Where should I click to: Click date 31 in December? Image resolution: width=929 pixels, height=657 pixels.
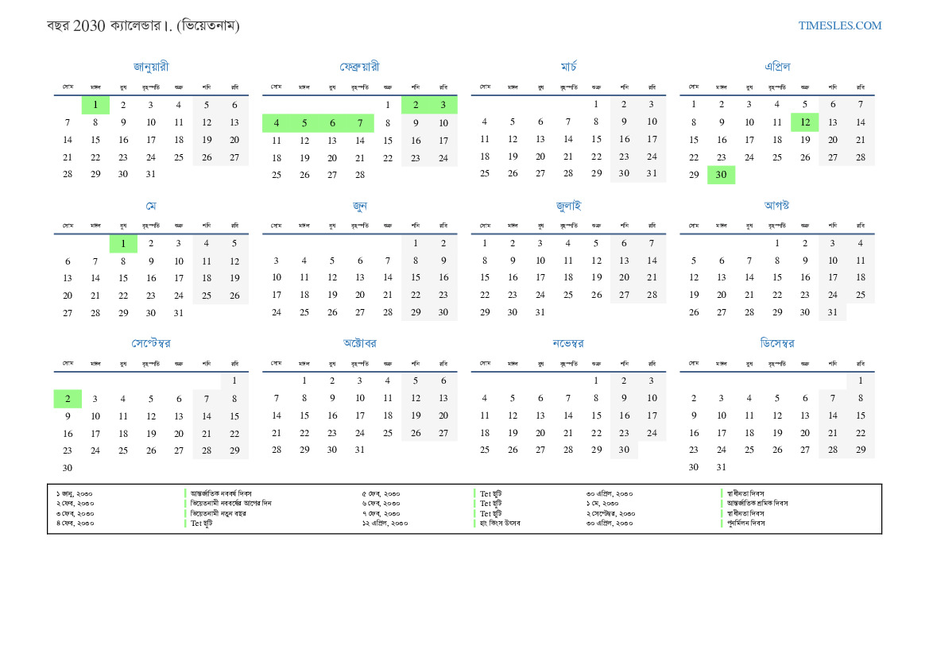(721, 467)
